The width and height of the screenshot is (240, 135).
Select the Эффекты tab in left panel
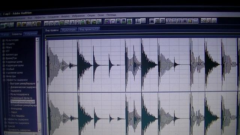pos(16,34)
